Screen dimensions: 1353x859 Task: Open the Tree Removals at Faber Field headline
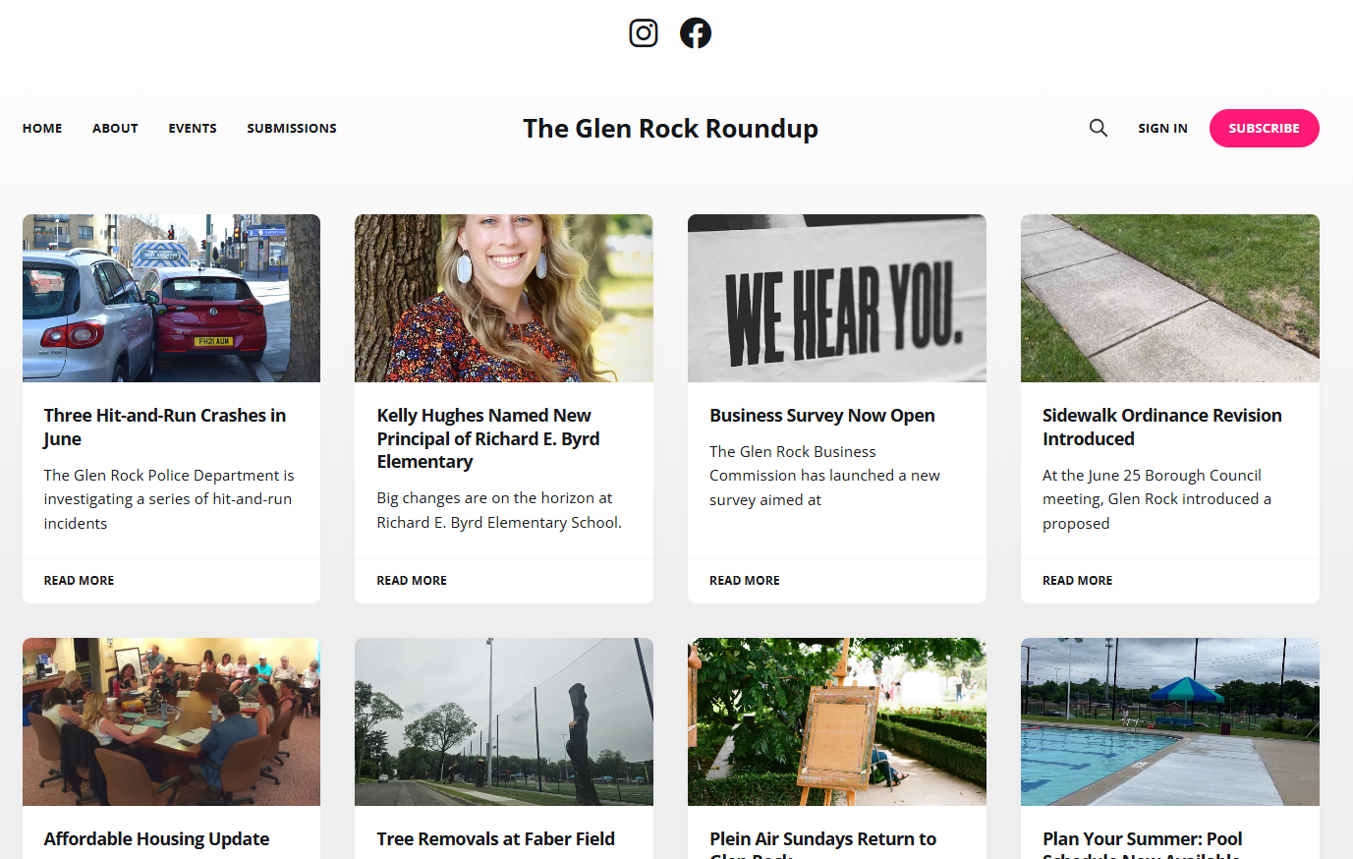tap(495, 838)
